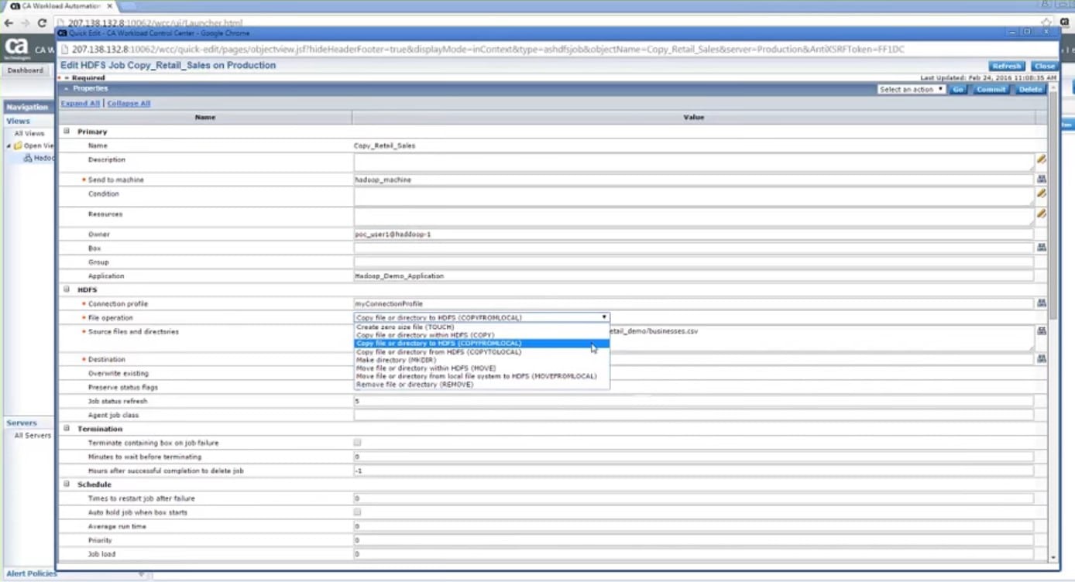Viewport: 1075px width, 582px height.
Task: Collapse the Termination section
Action: pyautogui.click(x=67, y=429)
